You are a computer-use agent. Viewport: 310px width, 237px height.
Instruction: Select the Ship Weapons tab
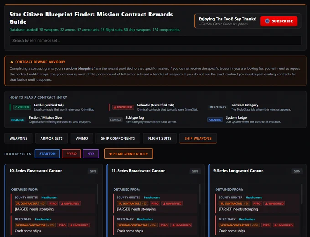tap(198, 138)
